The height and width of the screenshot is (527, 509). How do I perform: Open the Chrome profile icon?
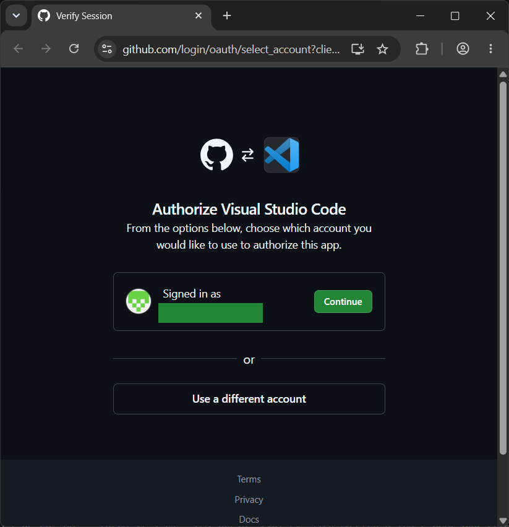pyautogui.click(x=463, y=49)
